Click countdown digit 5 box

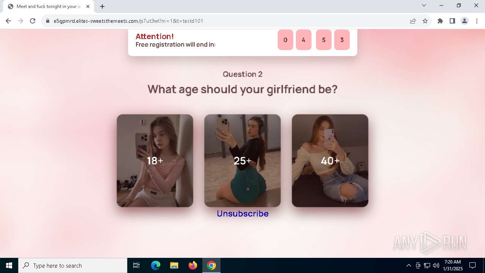coord(324,40)
